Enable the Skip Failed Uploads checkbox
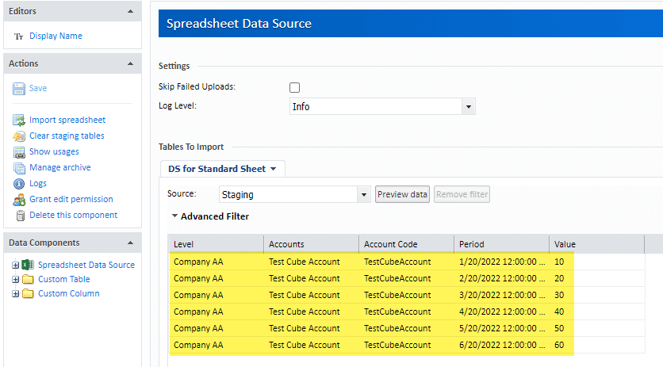The width and height of the screenshot is (663, 367). click(295, 87)
